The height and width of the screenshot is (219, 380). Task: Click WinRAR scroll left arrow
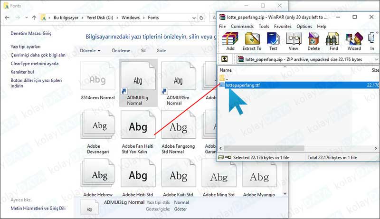[220, 148]
